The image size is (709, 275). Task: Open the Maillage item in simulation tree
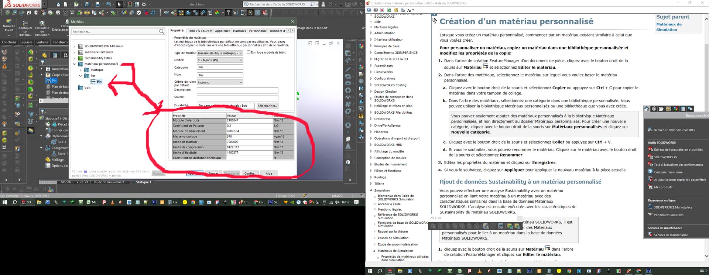click(57, 160)
